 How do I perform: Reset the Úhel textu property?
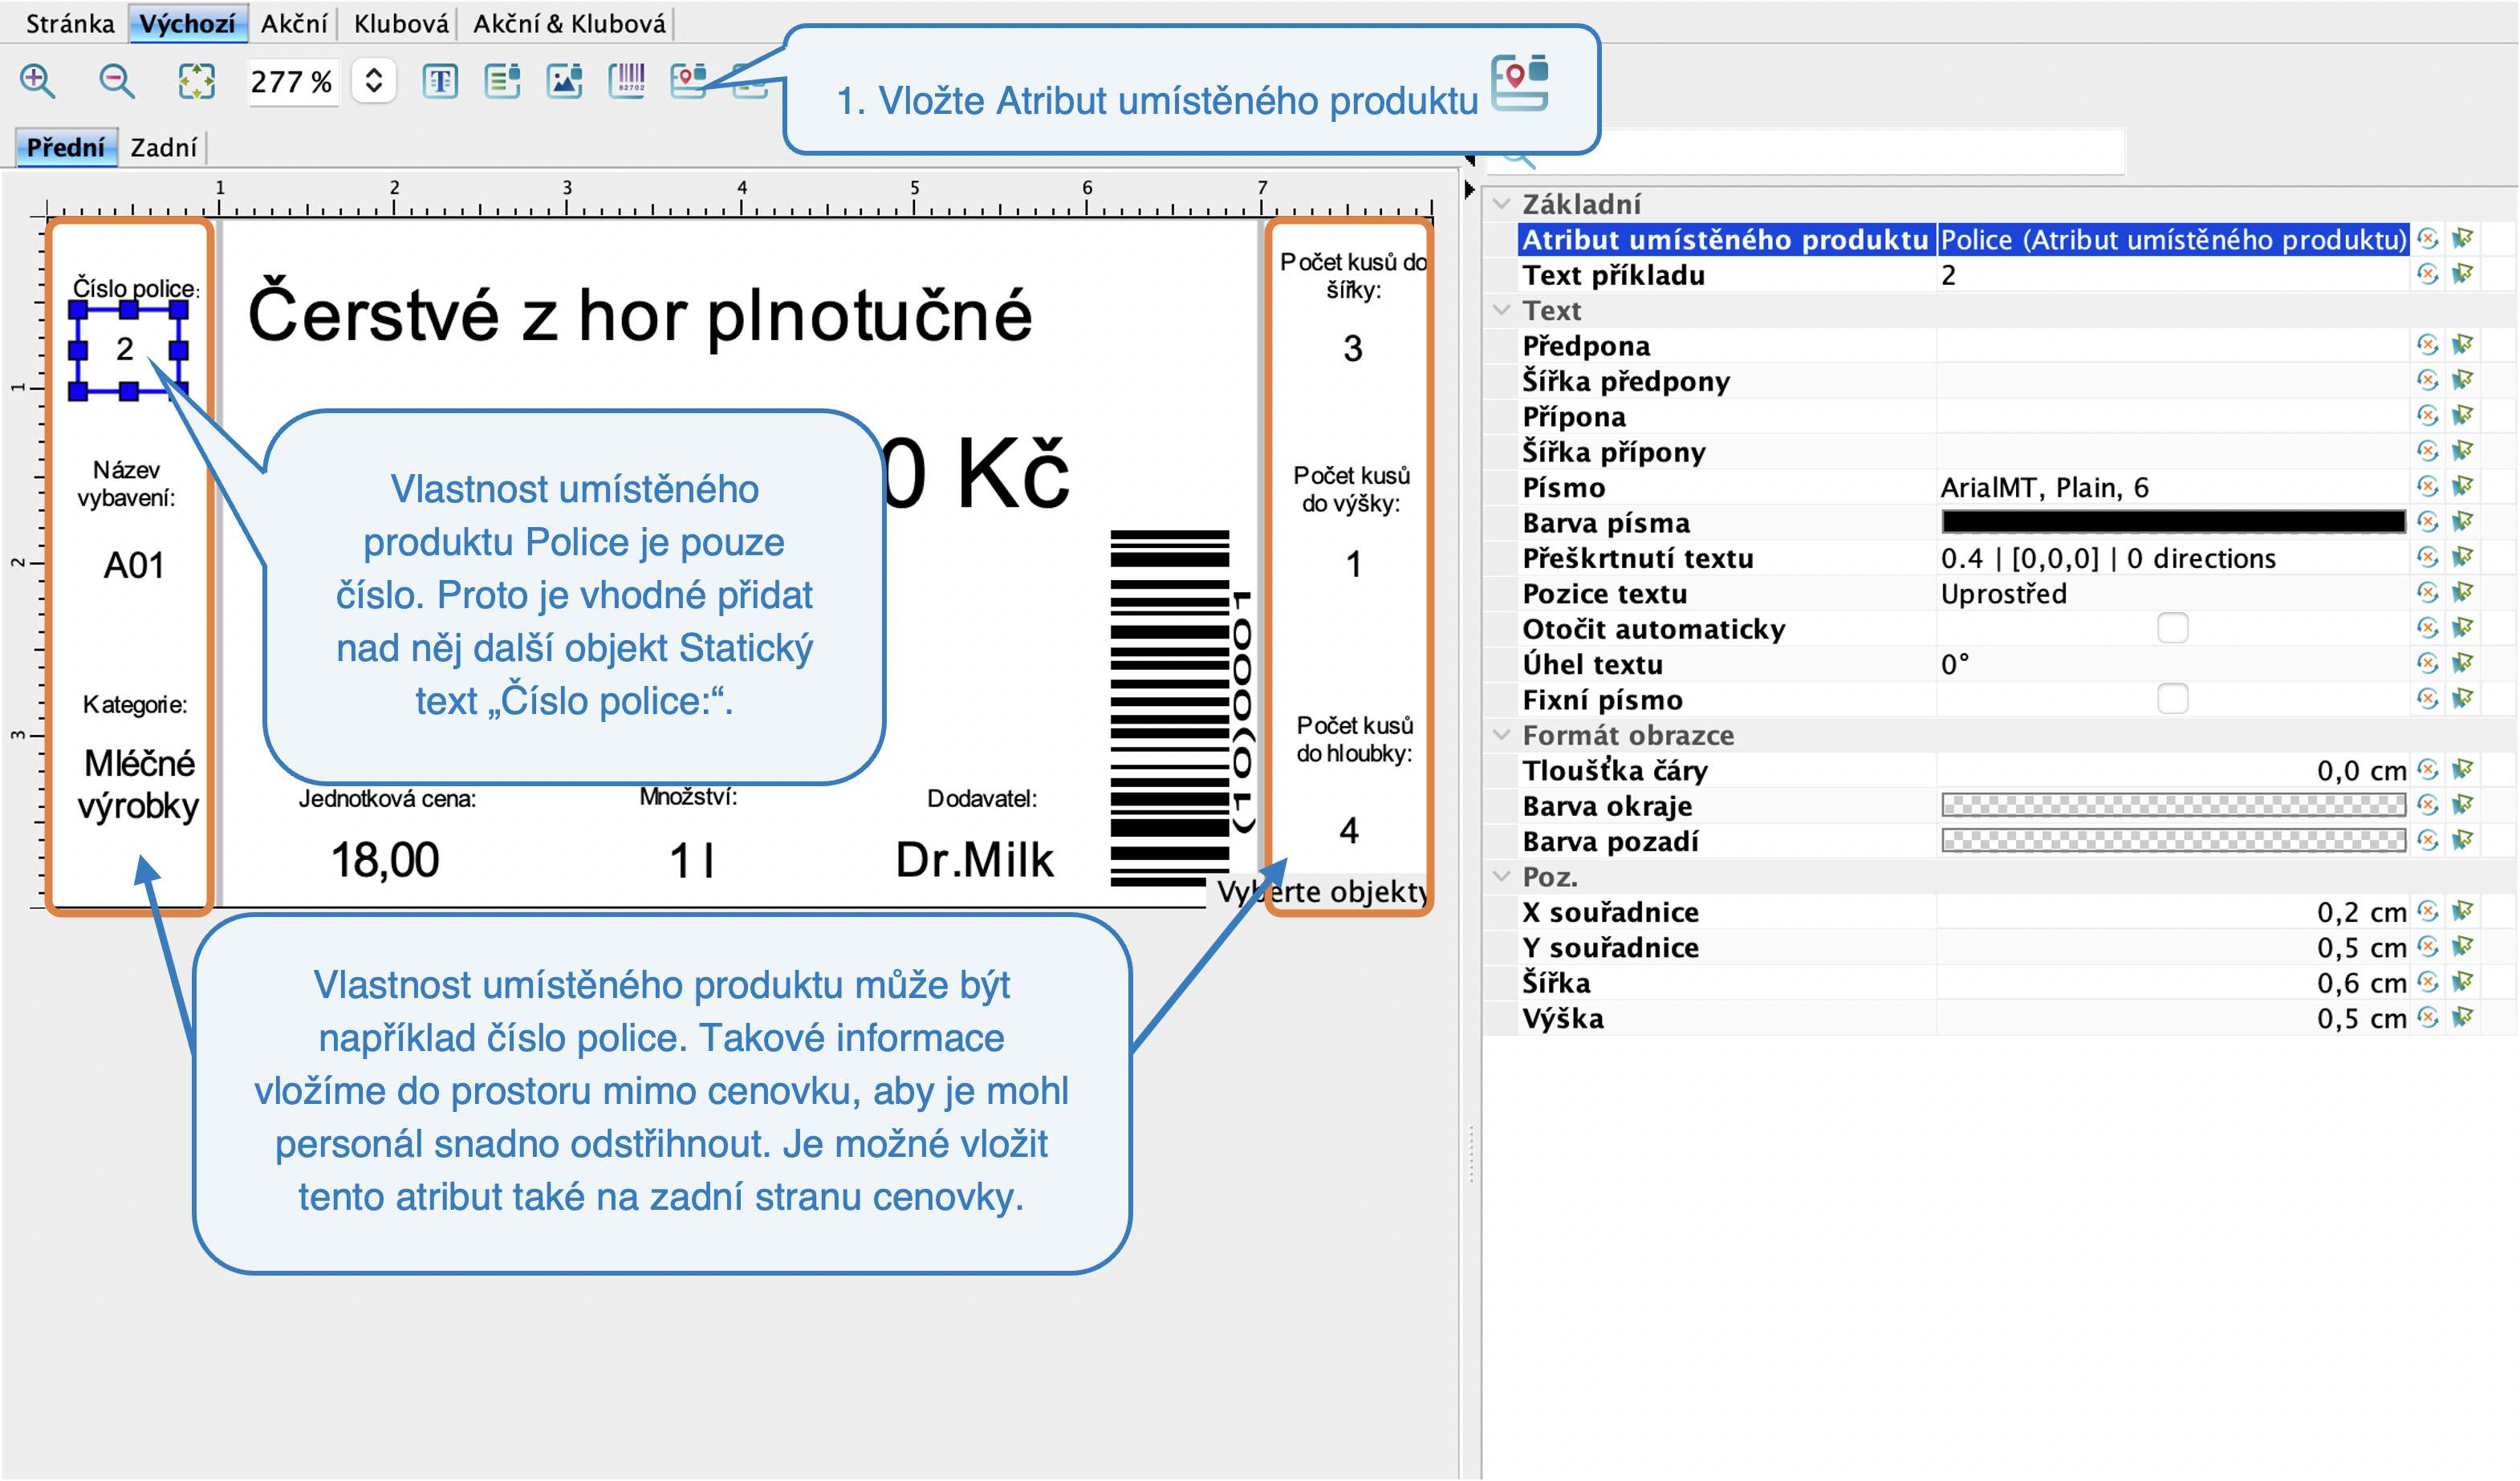click(x=2428, y=663)
